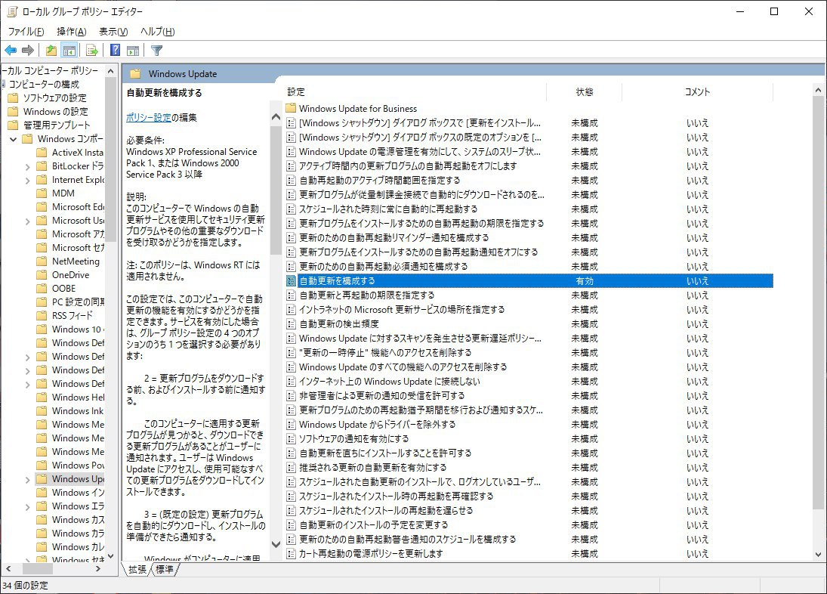Sort list by the コメント column header
Viewport: 827px width, 594px height.
[x=697, y=91]
